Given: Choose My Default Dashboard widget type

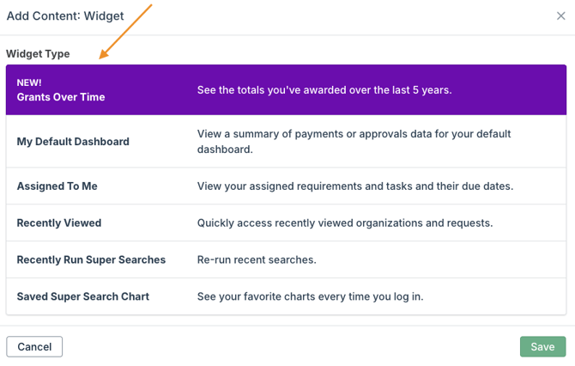Looking at the screenshot, I should [73, 142].
